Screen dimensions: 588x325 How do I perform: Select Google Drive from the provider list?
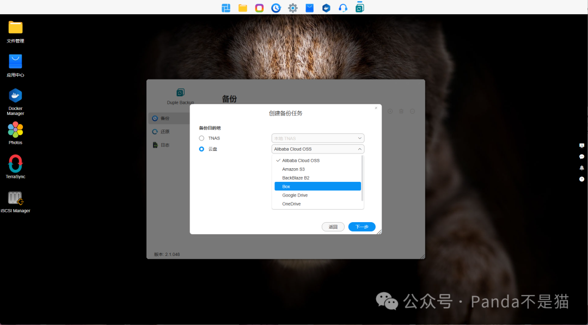click(x=295, y=195)
